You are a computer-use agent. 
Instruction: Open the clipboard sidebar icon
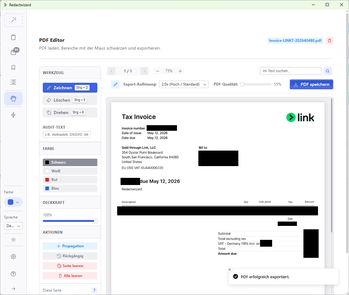13,37
